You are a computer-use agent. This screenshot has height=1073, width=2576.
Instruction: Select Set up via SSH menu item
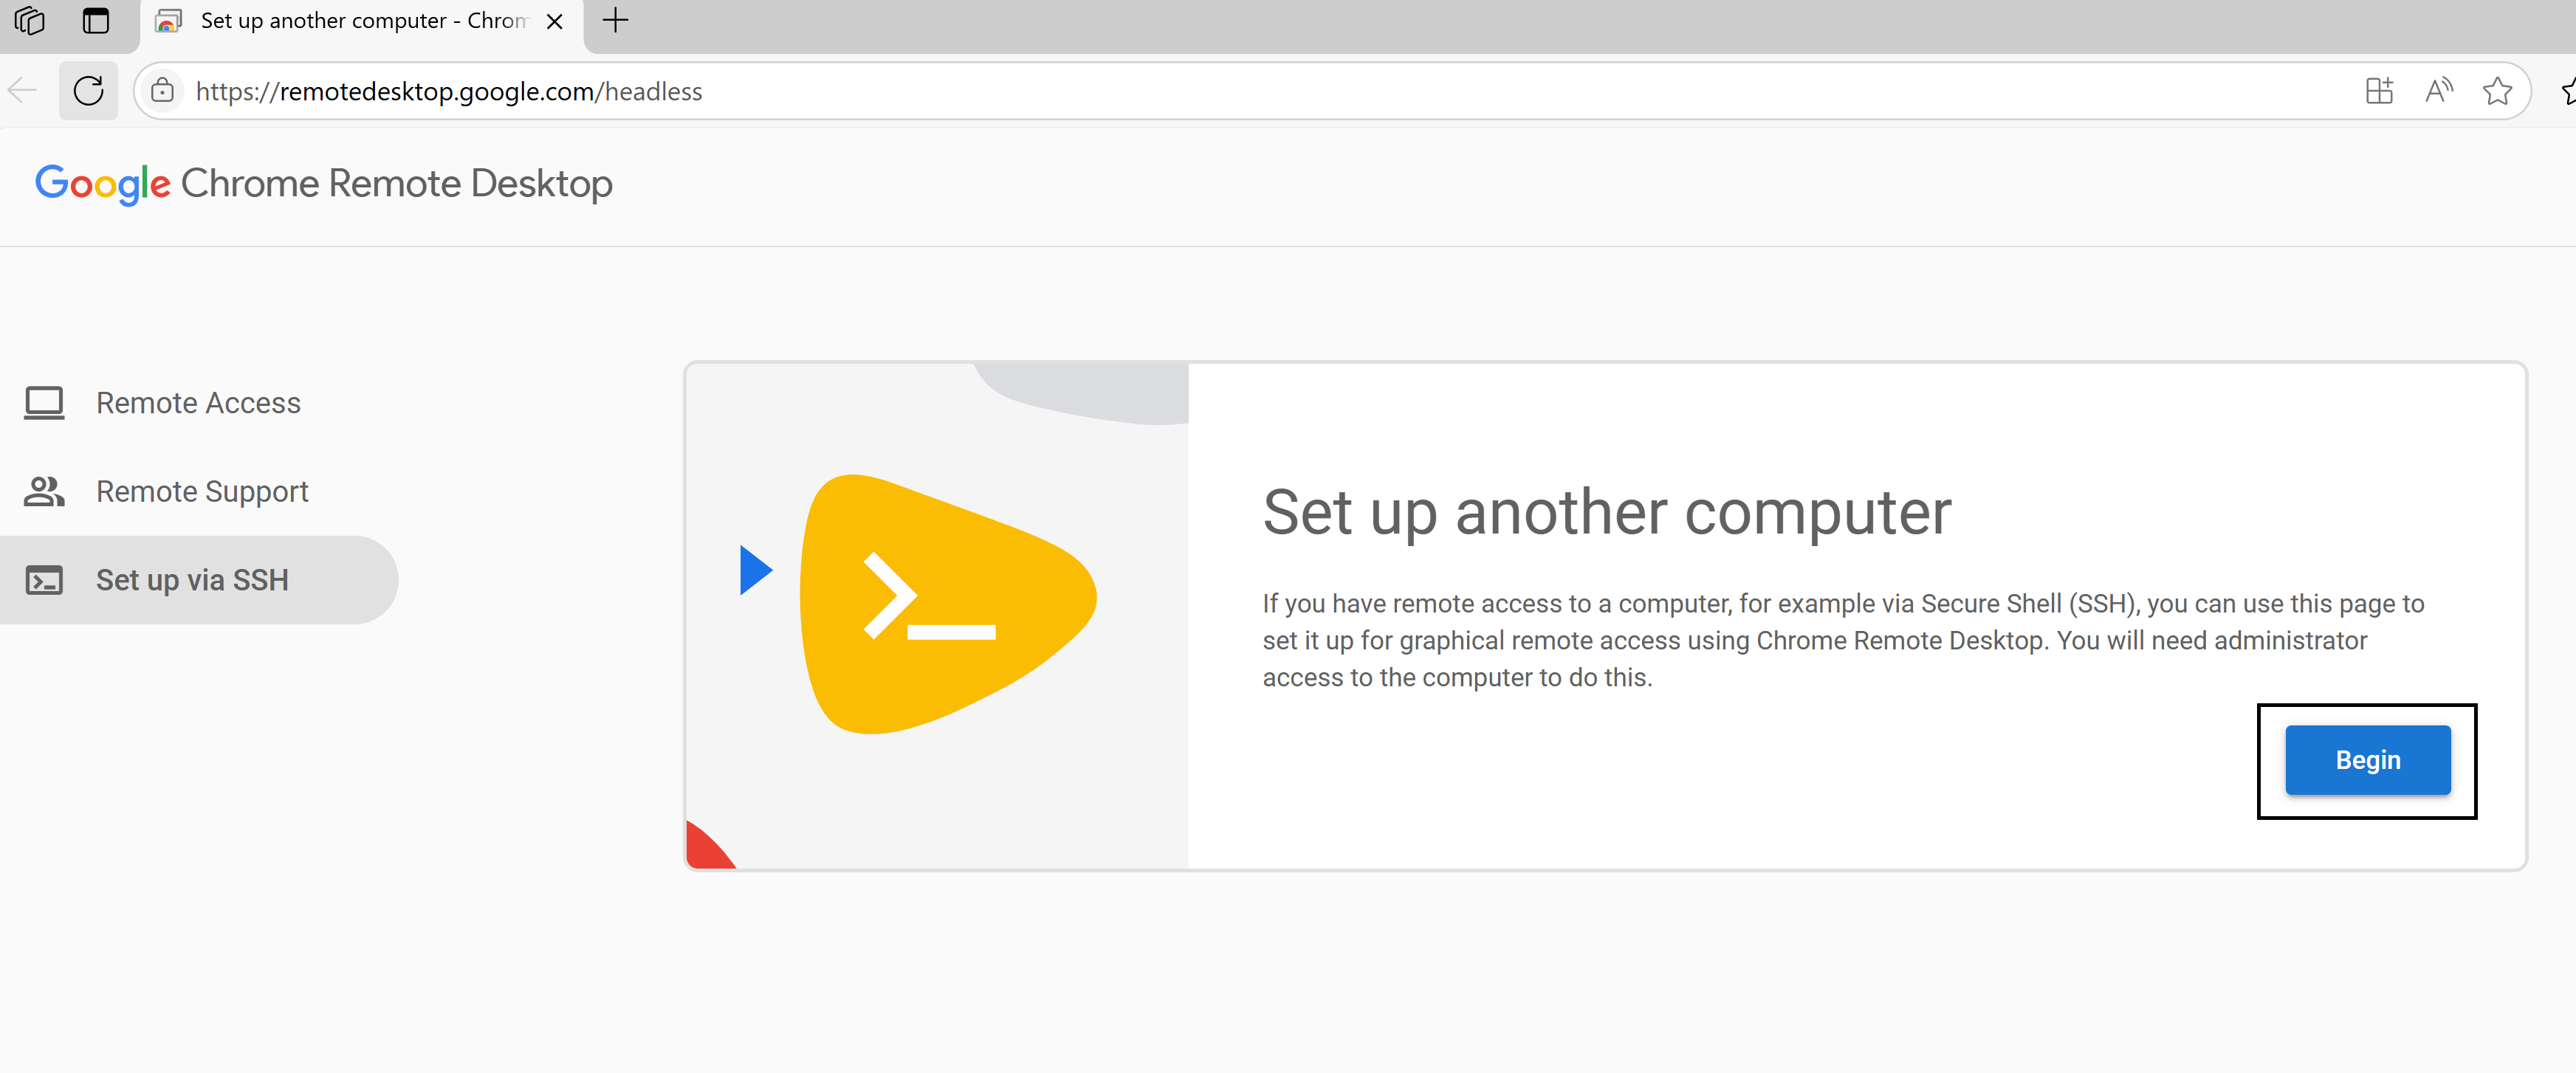click(x=192, y=581)
